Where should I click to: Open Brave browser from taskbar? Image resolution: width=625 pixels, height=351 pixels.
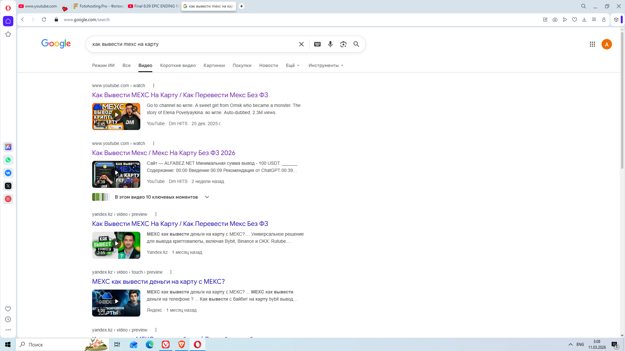pyautogui.click(x=181, y=344)
